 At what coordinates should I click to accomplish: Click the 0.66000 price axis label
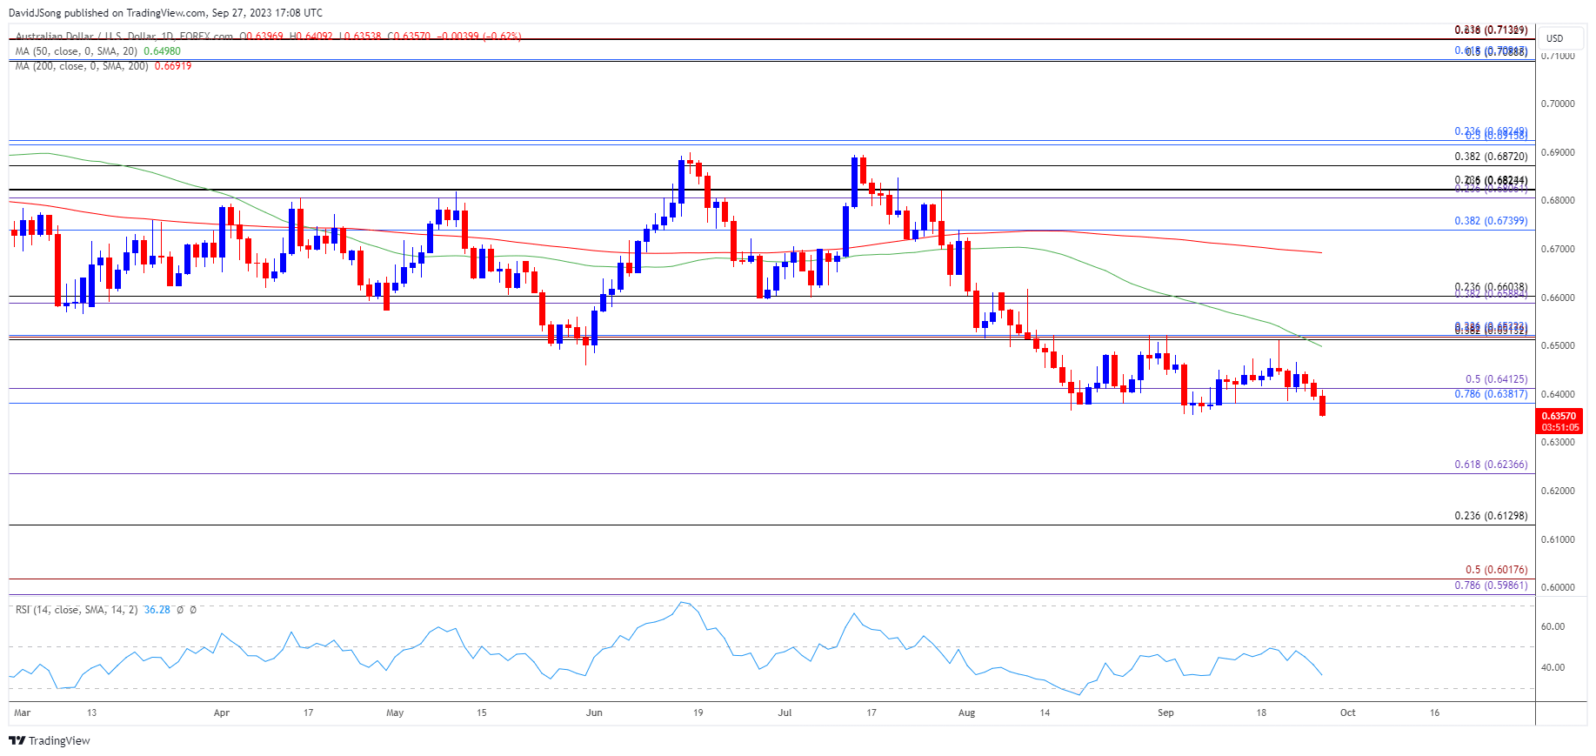(1558, 298)
